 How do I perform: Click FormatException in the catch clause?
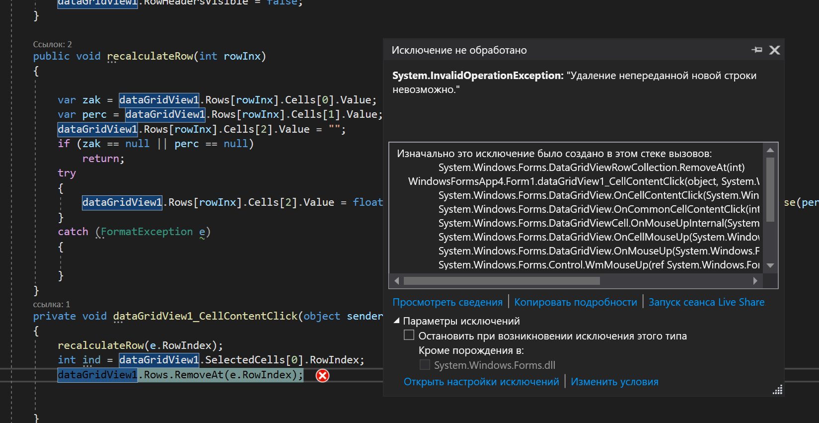pos(147,232)
